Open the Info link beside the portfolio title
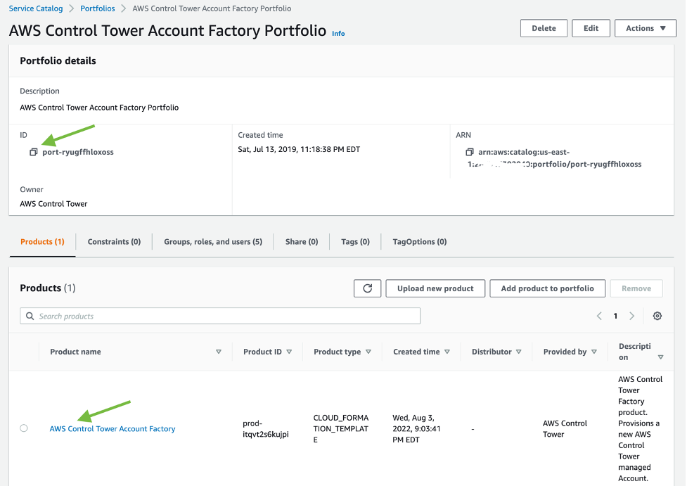 (x=338, y=33)
